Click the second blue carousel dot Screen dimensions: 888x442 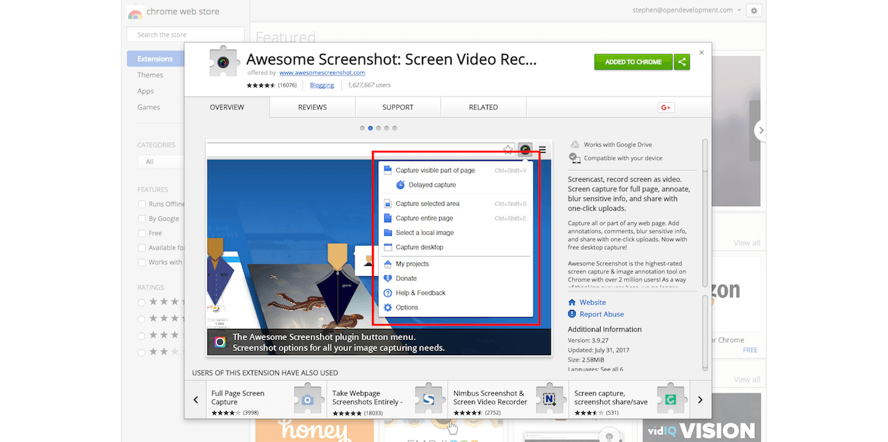pyautogui.click(x=370, y=128)
